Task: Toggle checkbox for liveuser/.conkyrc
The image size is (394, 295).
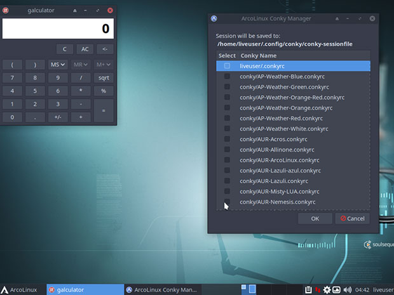Action: 227,66
